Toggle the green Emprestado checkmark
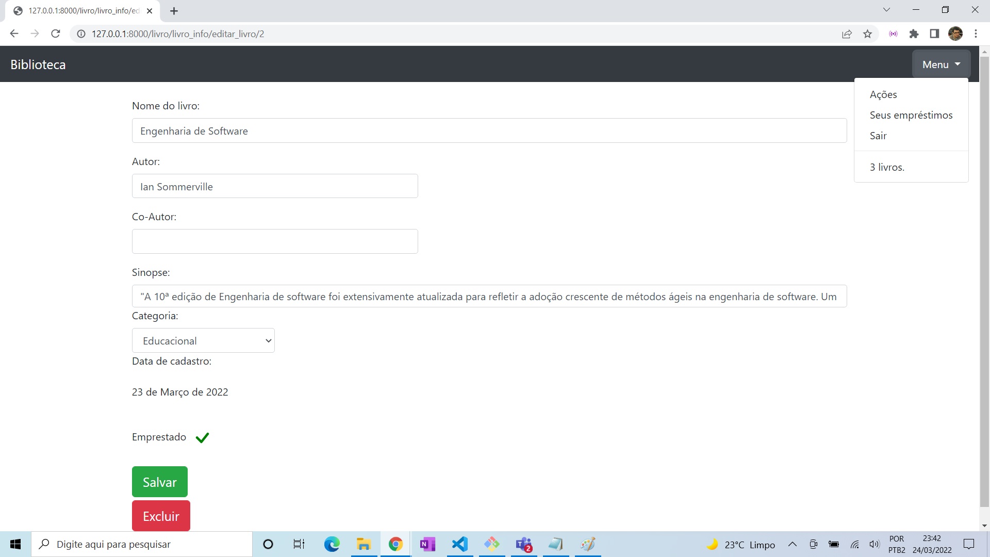This screenshot has width=990, height=557. click(x=202, y=437)
